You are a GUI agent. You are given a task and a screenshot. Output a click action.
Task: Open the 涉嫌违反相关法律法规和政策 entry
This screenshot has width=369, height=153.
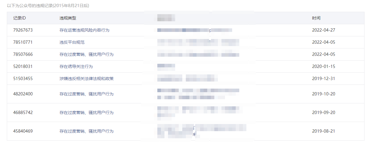coord(86,79)
